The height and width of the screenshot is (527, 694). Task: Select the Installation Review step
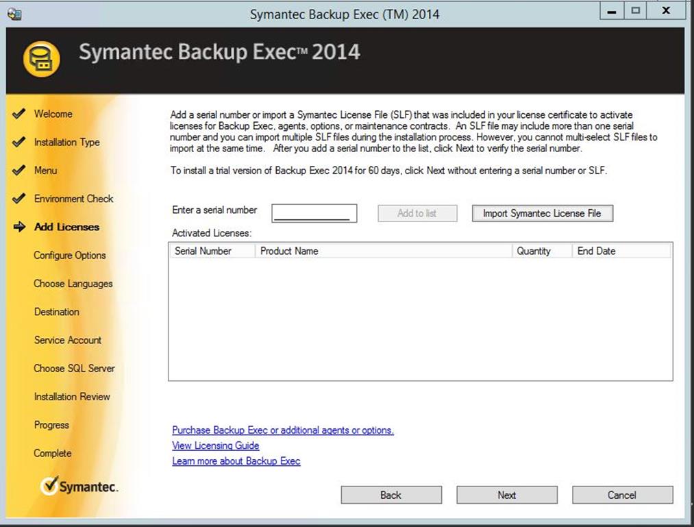click(x=72, y=397)
